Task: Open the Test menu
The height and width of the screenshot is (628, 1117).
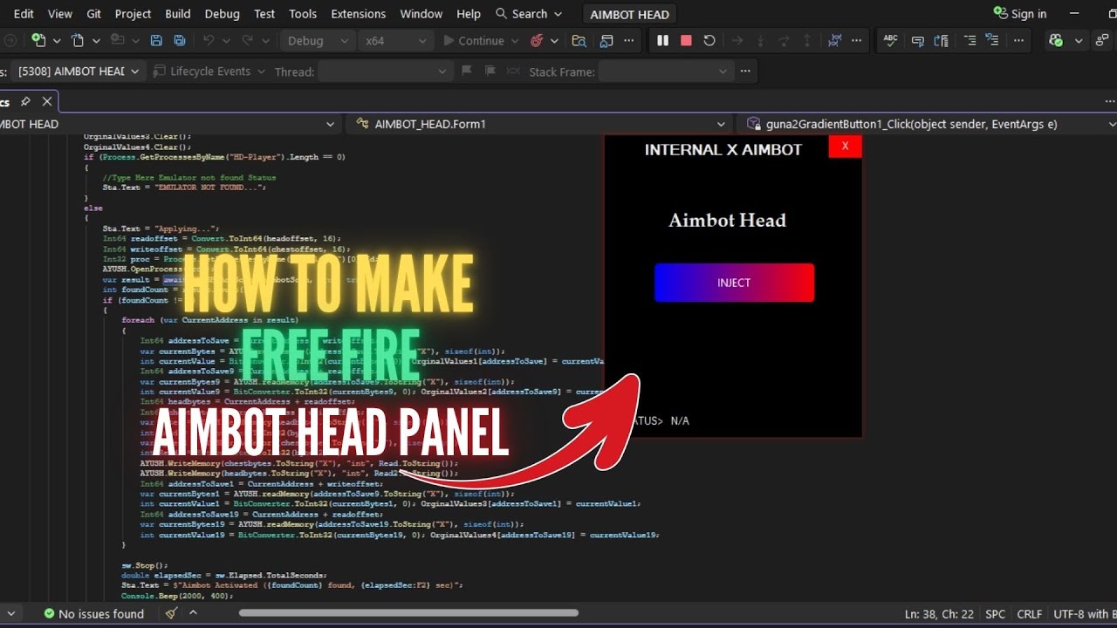Action: [264, 14]
